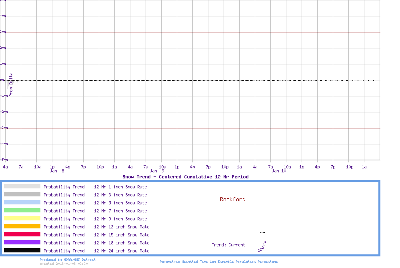This screenshot has width=400, height=268.
Task: Click the light gray 1 inch snow rate swatch
Action: tap(22, 186)
